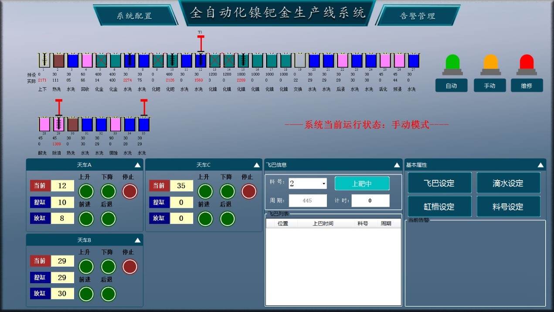Click the 周期 column header in 飞巴列表
The width and height of the screenshot is (554, 312).
(x=386, y=223)
